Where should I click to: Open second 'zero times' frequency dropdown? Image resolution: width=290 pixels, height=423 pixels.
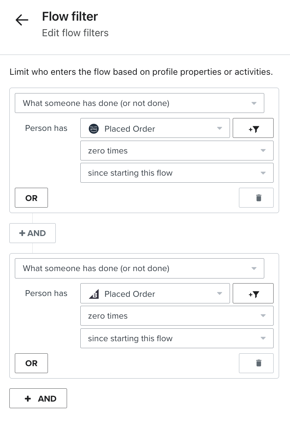click(x=177, y=316)
